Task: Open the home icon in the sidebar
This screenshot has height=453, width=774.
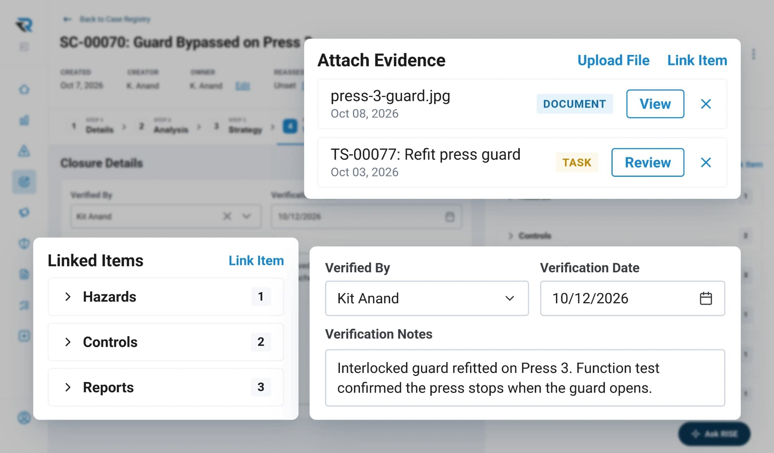Action: [x=24, y=89]
